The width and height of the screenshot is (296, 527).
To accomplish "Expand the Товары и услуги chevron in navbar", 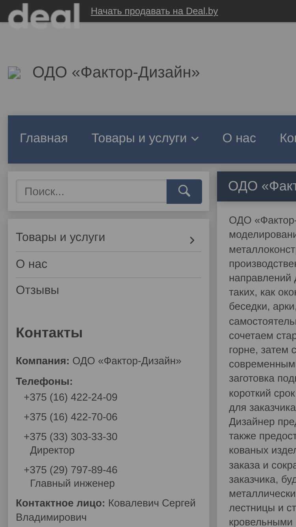I will pyautogui.click(x=195, y=139).
